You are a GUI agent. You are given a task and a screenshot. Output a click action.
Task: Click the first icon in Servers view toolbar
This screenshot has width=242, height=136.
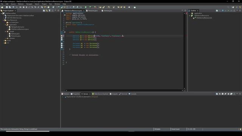click(217, 94)
